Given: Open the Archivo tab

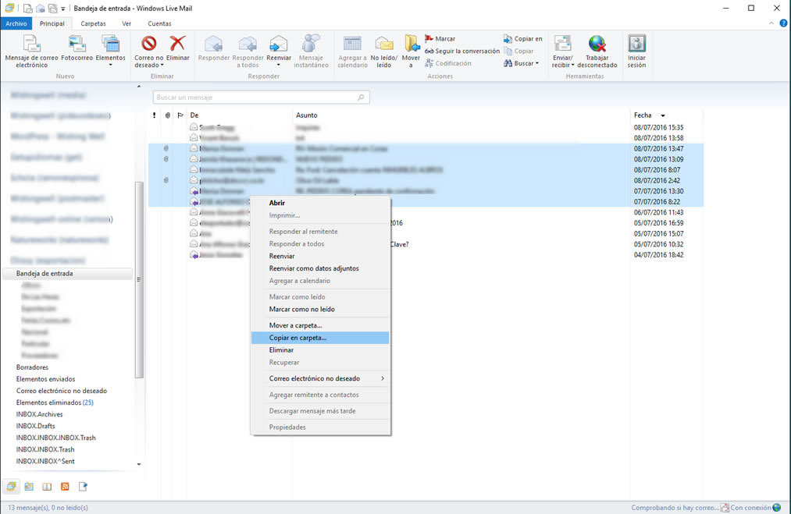Looking at the screenshot, I should [x=16, y=23].
